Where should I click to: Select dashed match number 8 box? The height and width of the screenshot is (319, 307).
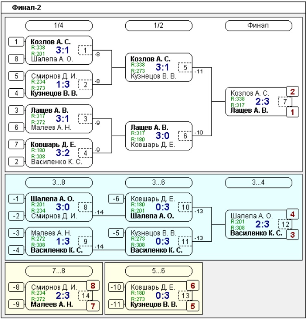(85, 207)
